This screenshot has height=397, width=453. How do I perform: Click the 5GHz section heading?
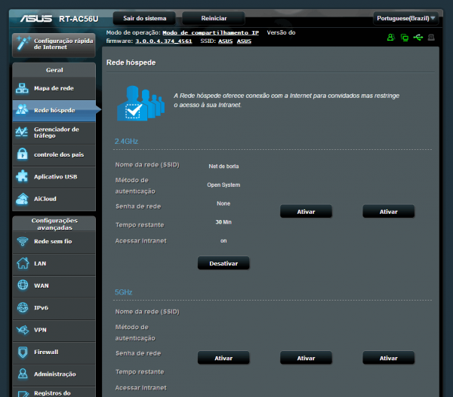(123, 292)
